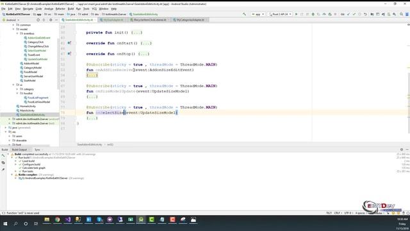This screenshot has height=231, width=410.
Task: Expand the category folder in project tree
Action: coord(17,89)
